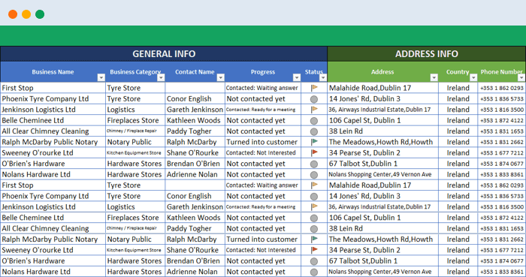Click the grey status circle in the first Phoenix Tyre Company row
Image resolution: width=526 pixels, height=277 pixels.
(314, 99)
